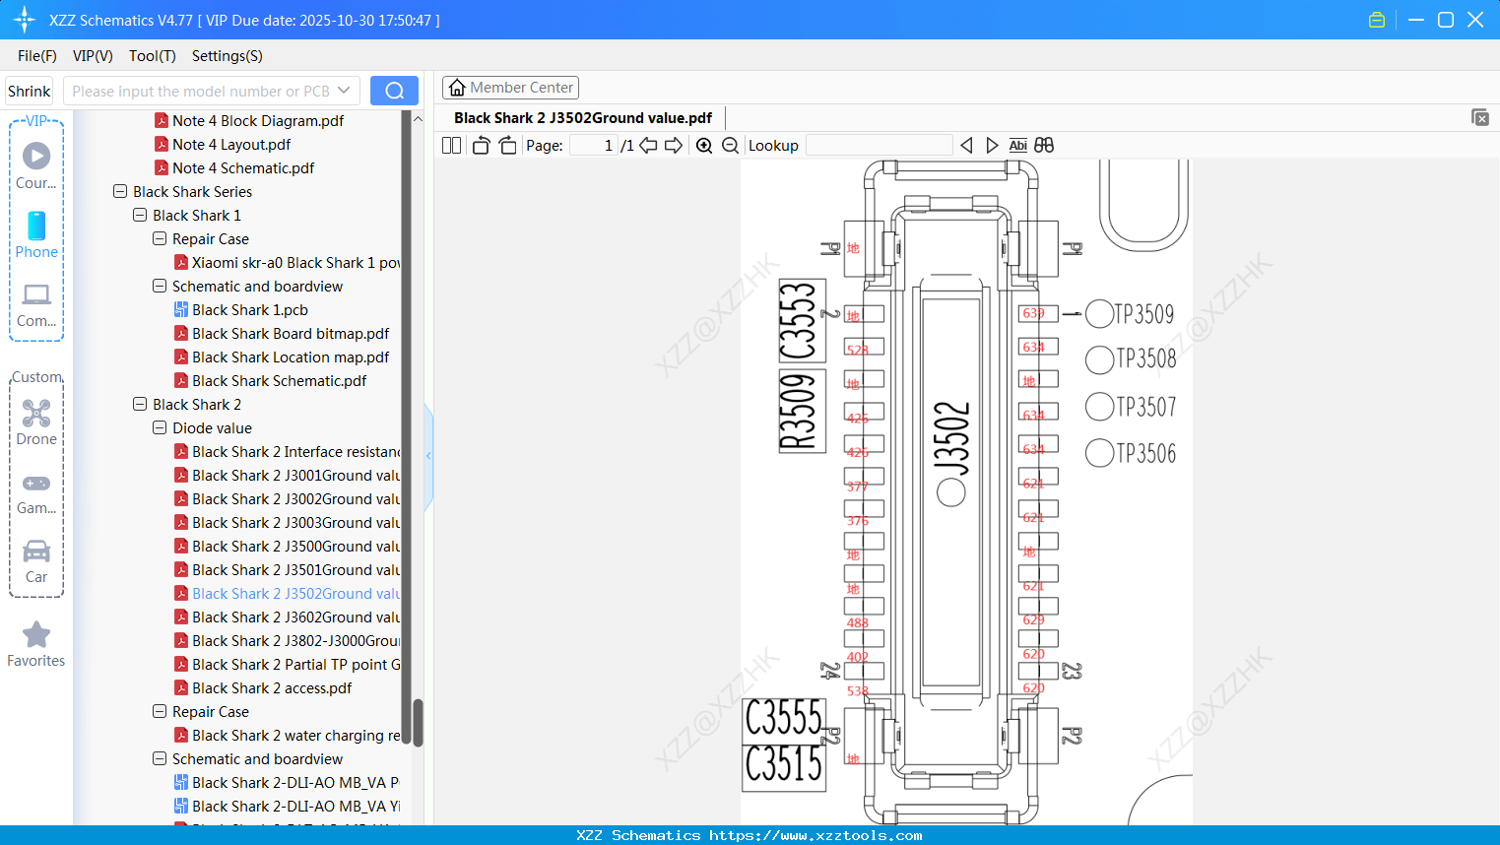The width and height of the screenshot is (1500, 845).
Task: Open the VIP(V) menu
Action: click(x=93, y=55)
